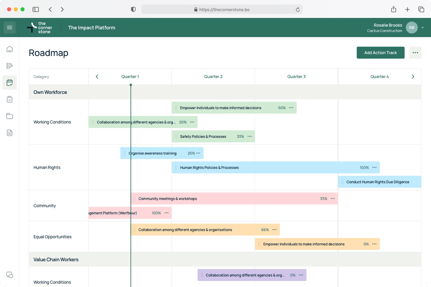Screen dimensions: 431x287
Task: Click the browser address bar
Action: point(222,9)
